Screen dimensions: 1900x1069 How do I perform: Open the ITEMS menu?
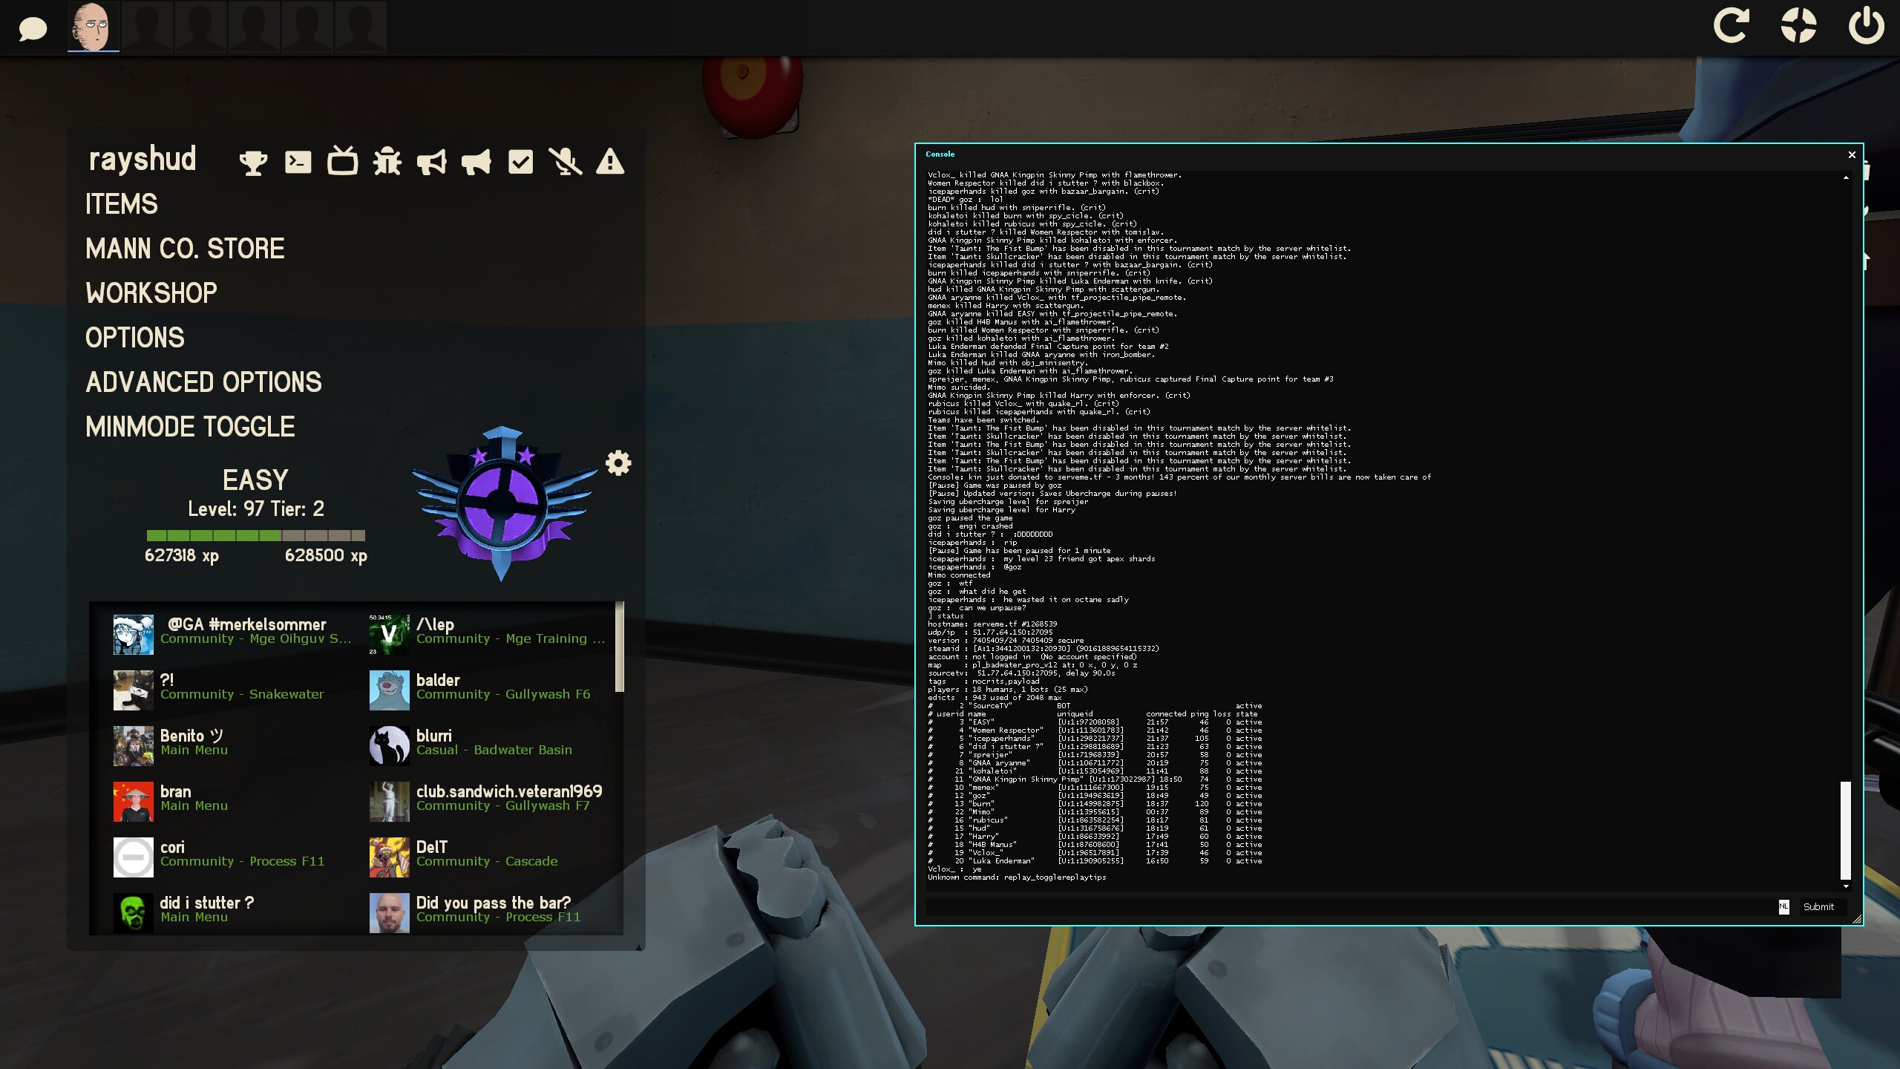(122, 204)
